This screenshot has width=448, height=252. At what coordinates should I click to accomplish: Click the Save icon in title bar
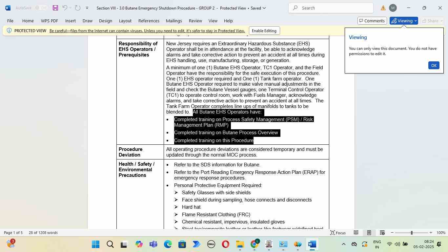[x=55, y=8]
